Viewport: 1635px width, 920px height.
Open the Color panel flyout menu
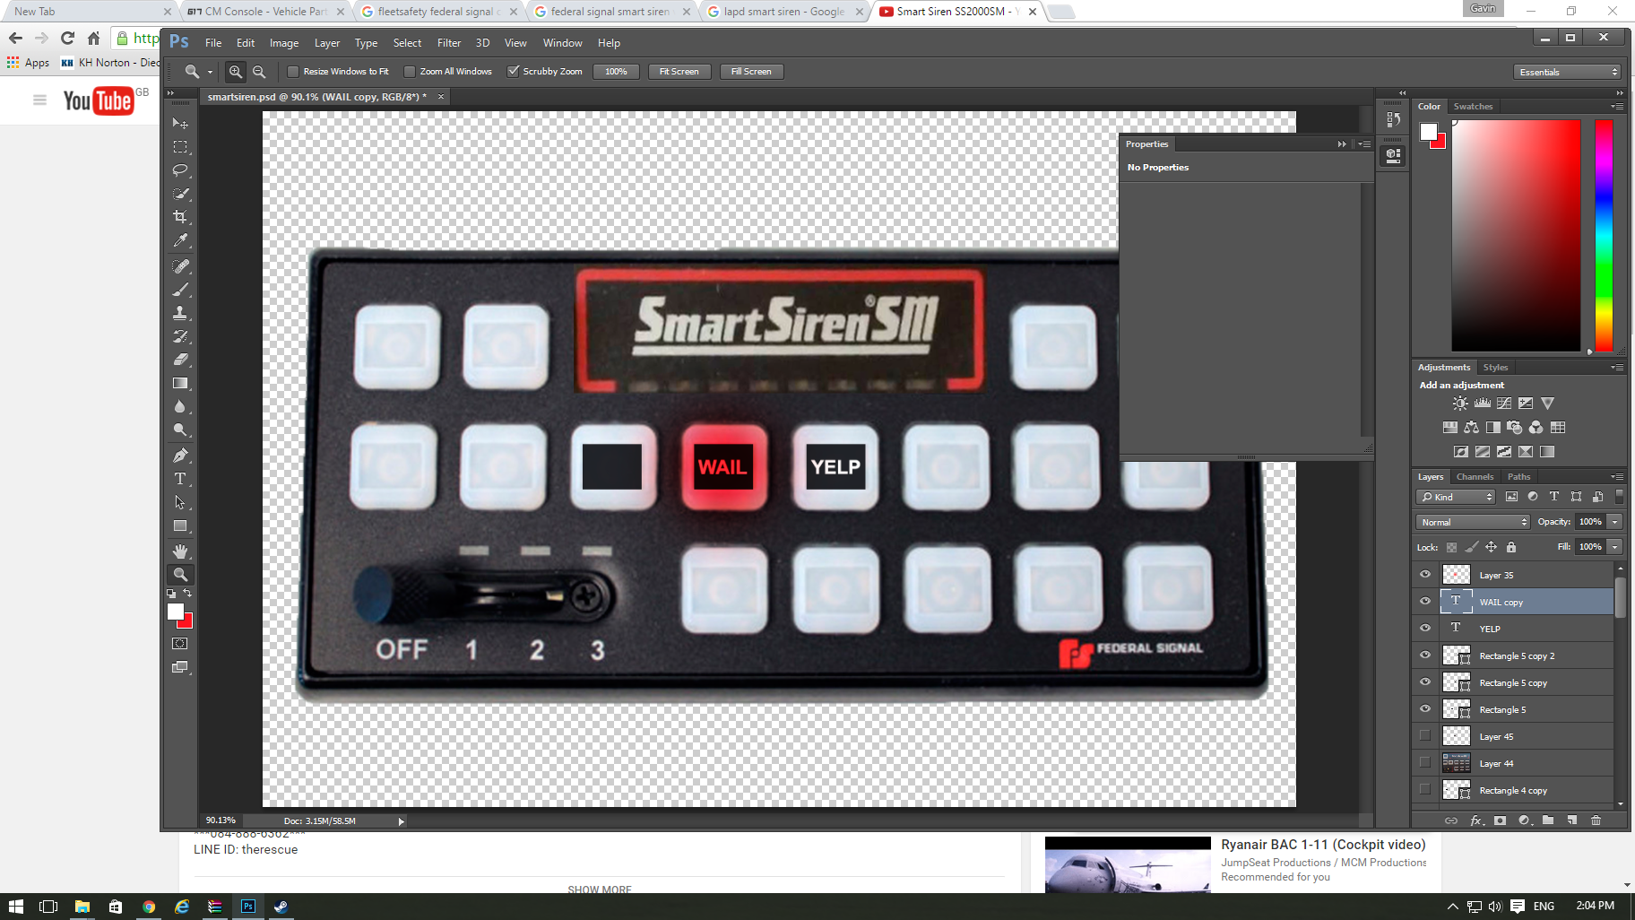point(1617,107)
